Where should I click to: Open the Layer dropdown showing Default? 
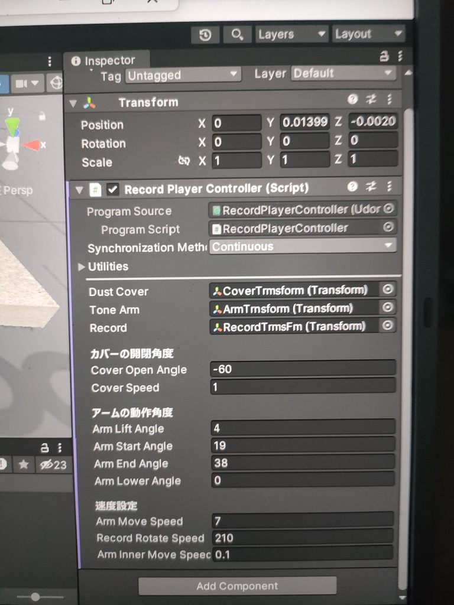click(343, 73)
